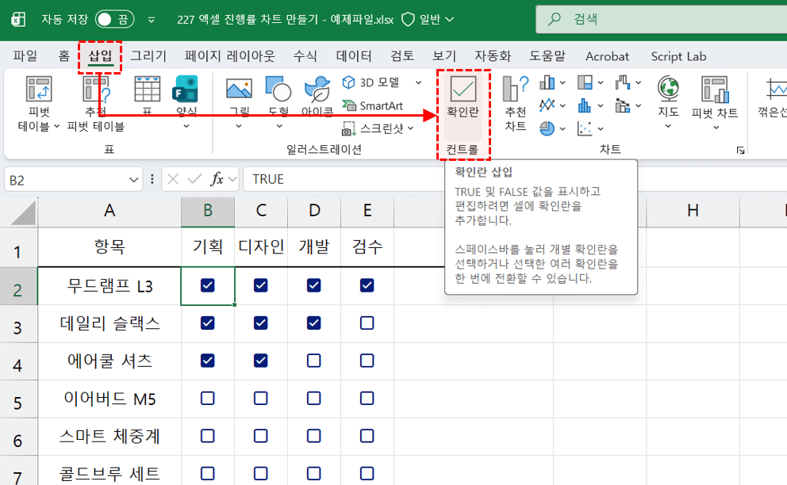This screenshot has width=787, height=485.
Task: Switch to the 수식 ribbon tab
Action: click(x=305, y=56)
